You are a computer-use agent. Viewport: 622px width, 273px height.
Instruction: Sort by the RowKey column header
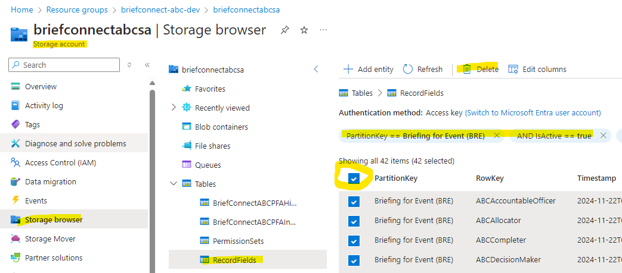click(x=490, y=178)
